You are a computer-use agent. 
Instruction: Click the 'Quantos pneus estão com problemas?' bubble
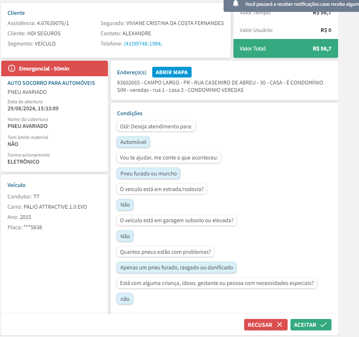166,252
